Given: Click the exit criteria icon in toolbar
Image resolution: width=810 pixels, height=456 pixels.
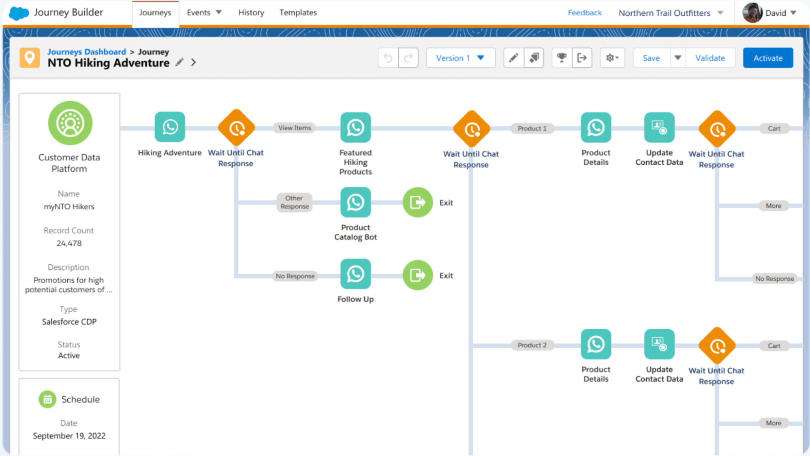Looking at the screenshot, I should 582,58.
